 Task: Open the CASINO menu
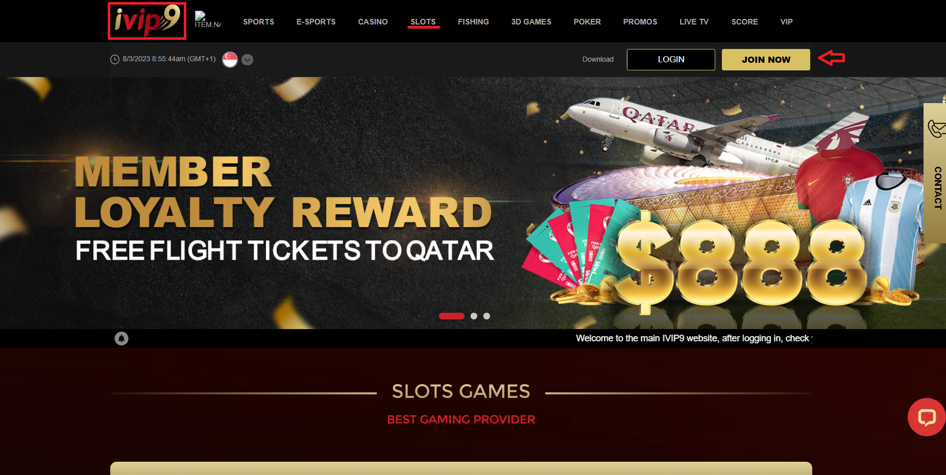click(373, 22)
